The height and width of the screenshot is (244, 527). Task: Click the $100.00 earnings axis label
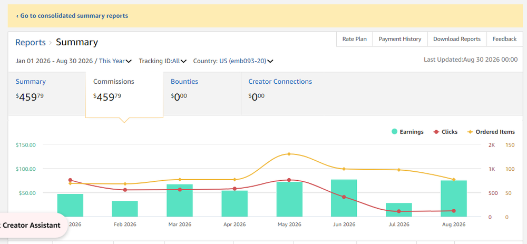tap(25, 169)
